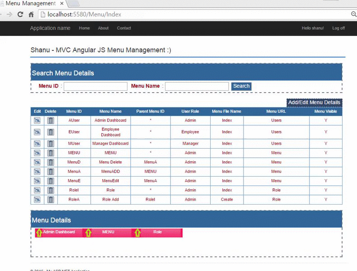Open the MENU item in Menu Details
357x271 pixels.
point(108,232)
